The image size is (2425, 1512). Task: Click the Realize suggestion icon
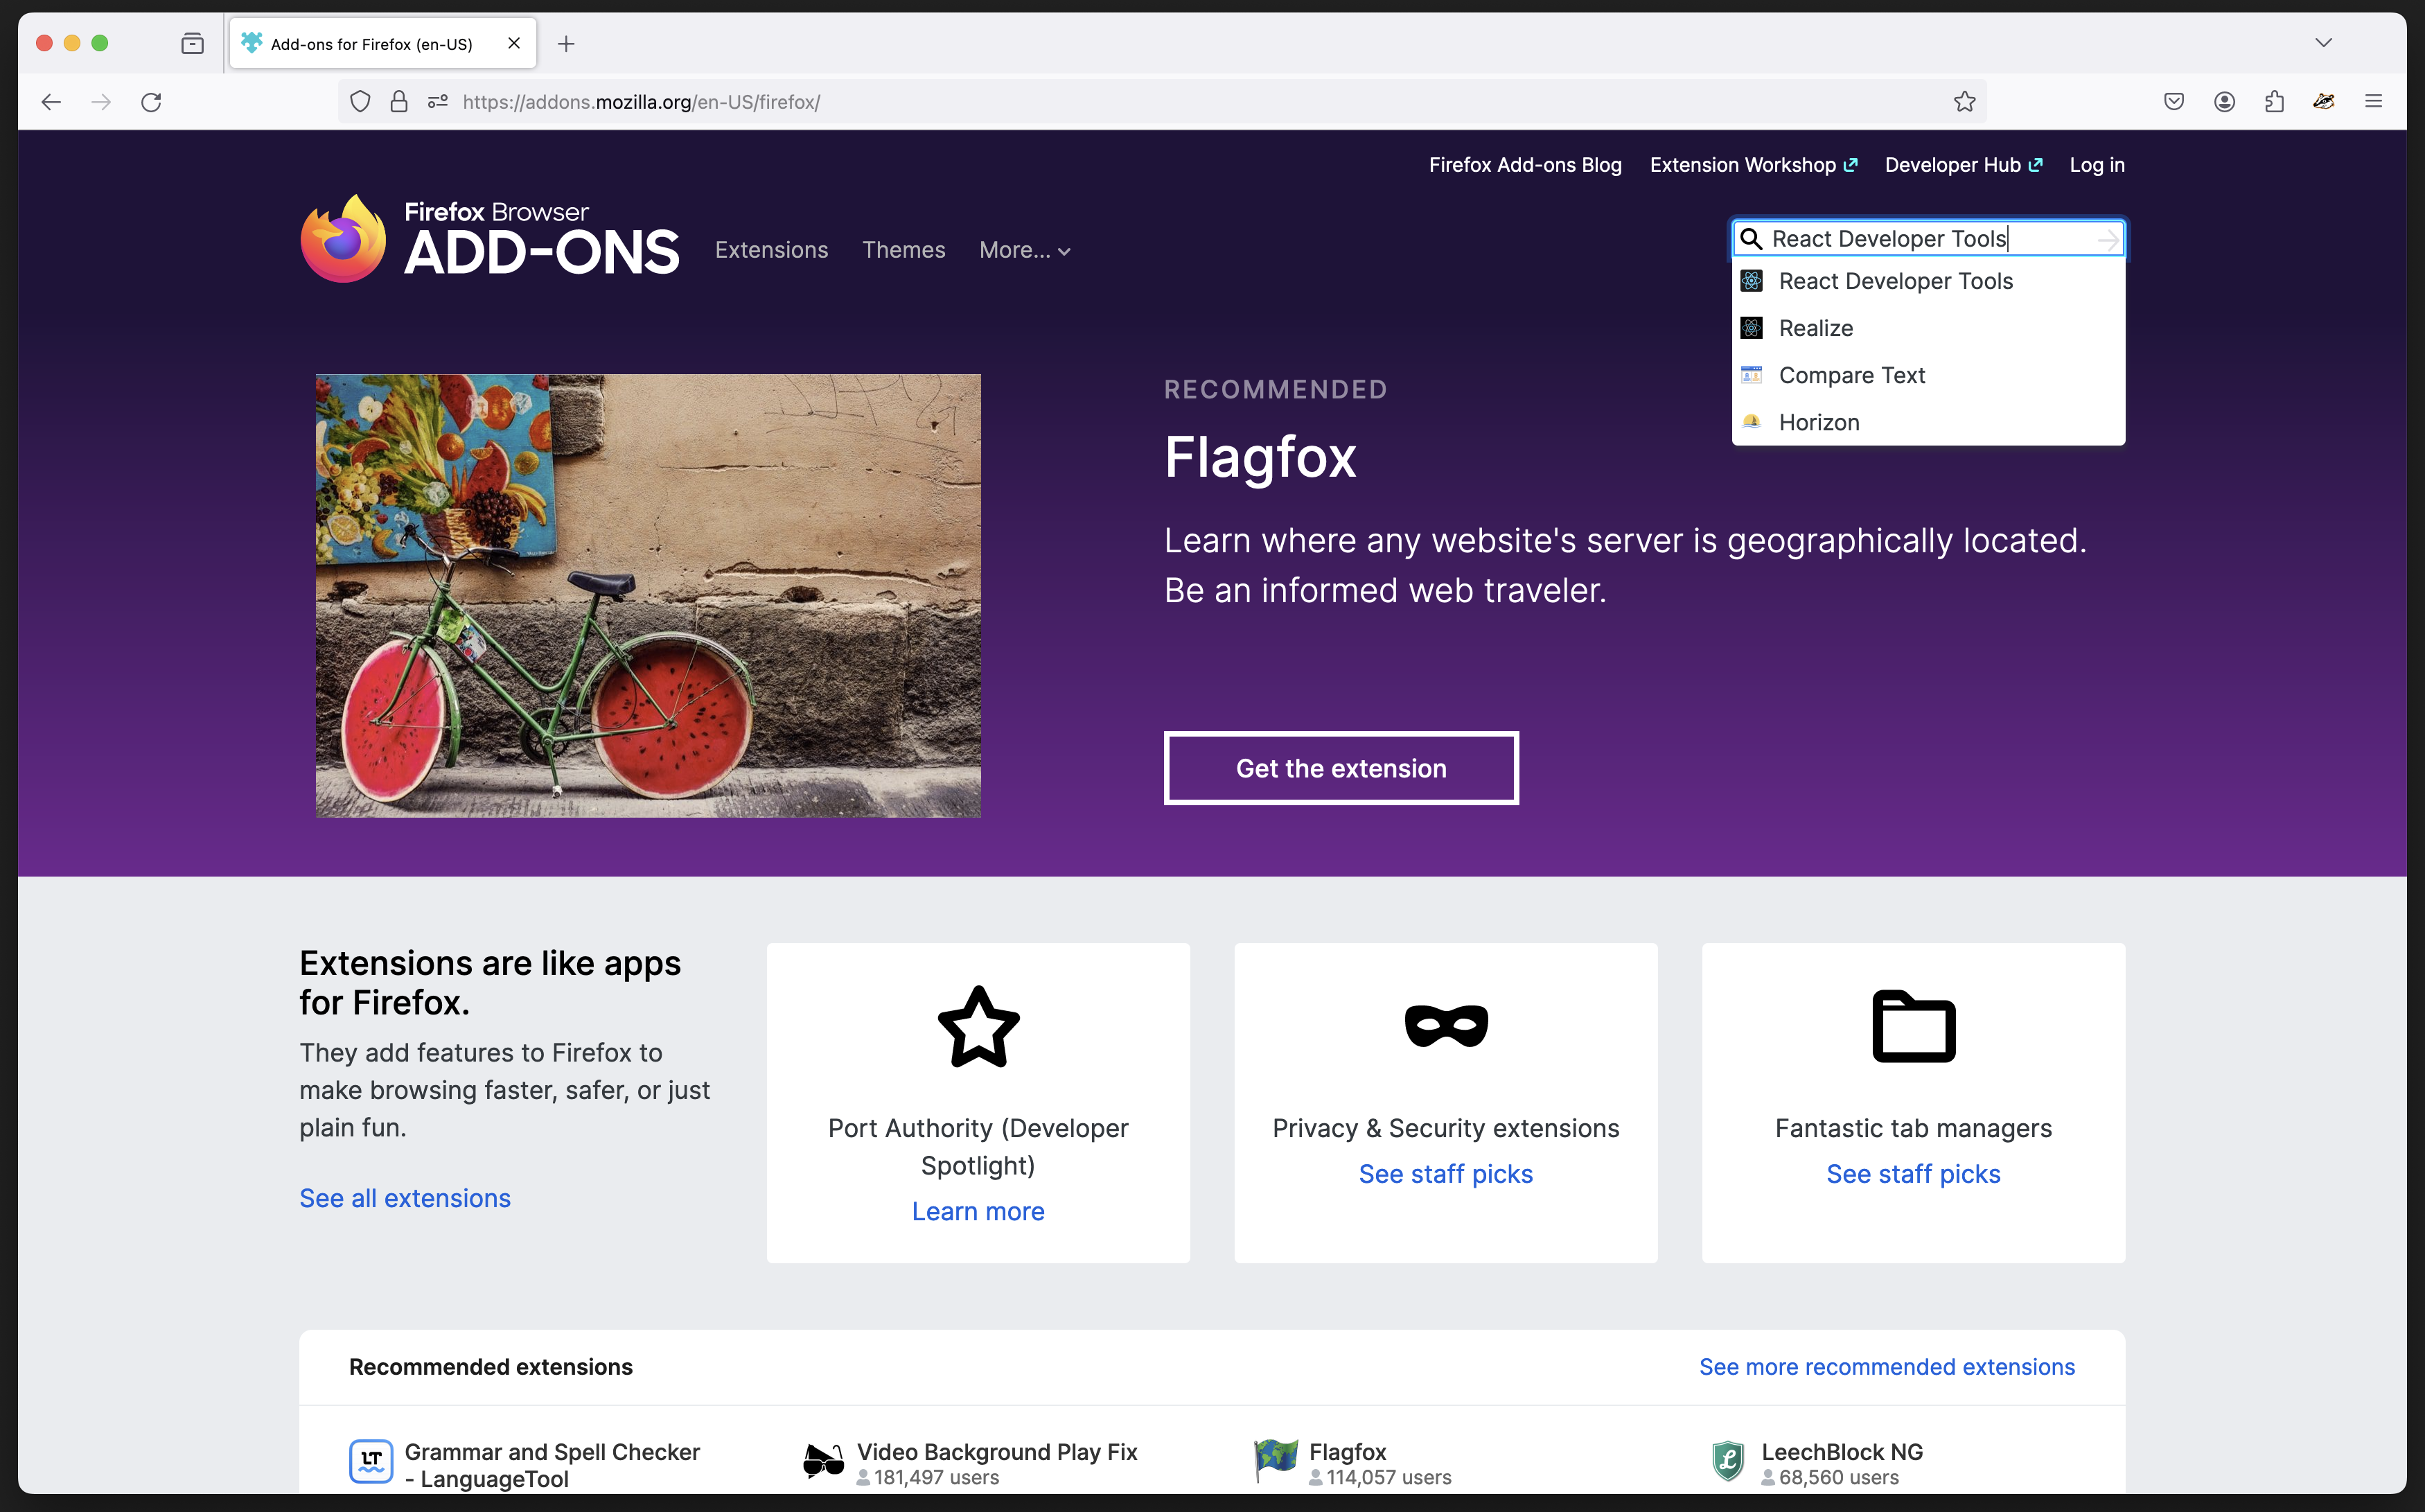(x=1752, y=328)
